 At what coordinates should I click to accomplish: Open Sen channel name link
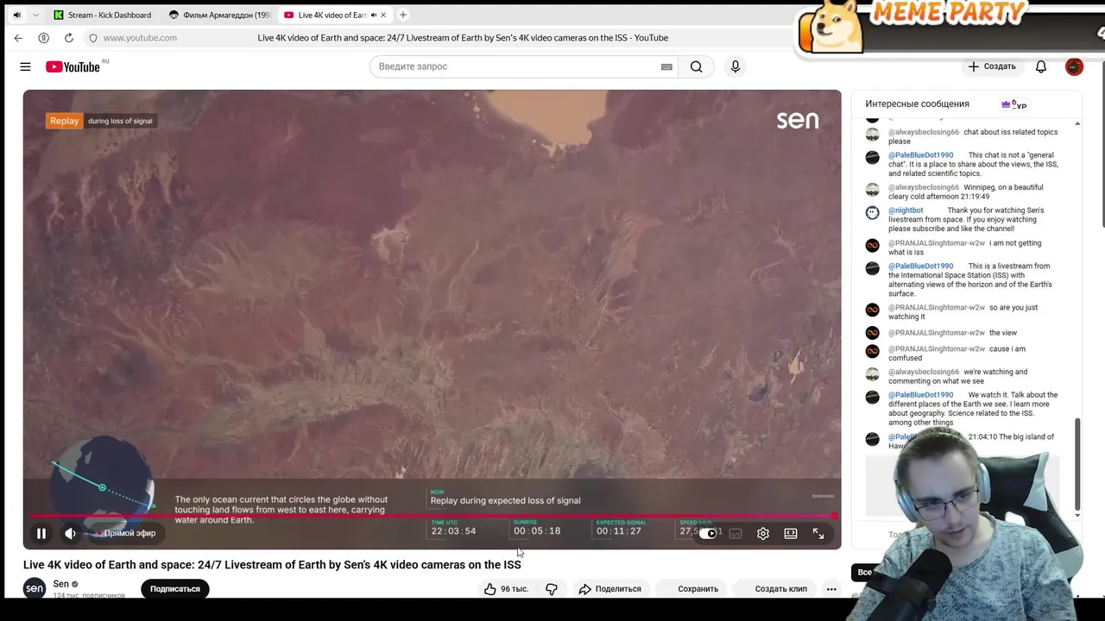(60, 584)
